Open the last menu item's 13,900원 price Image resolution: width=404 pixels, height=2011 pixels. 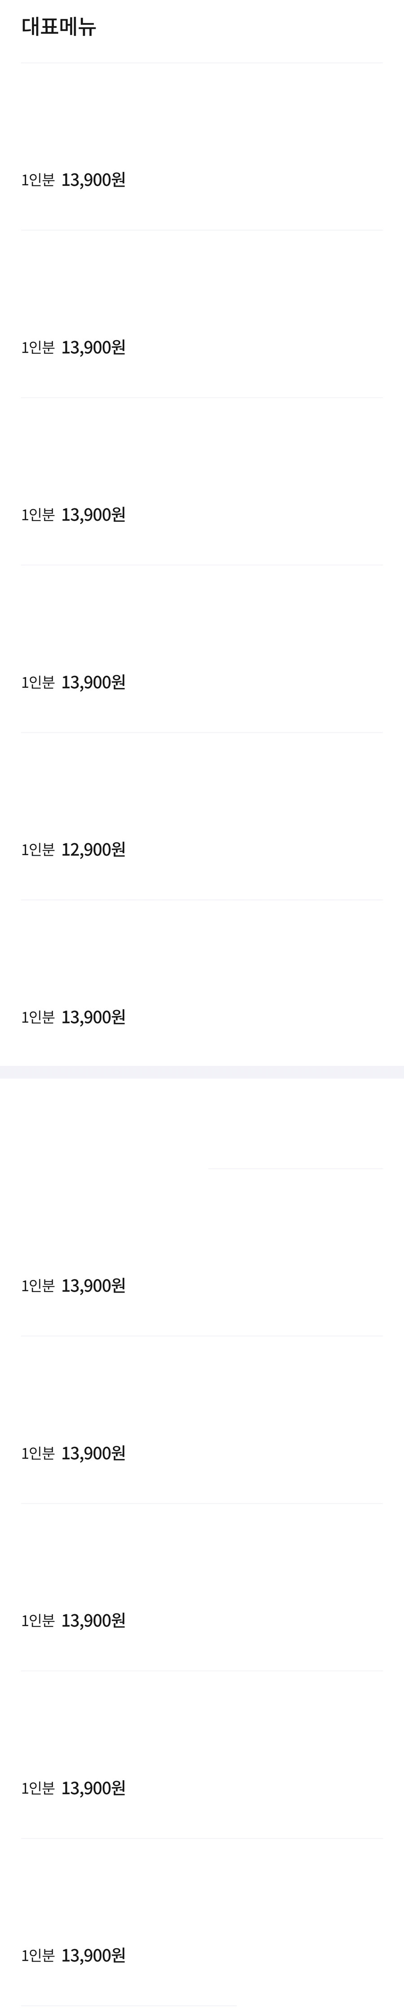click(x=93, y=1956)
